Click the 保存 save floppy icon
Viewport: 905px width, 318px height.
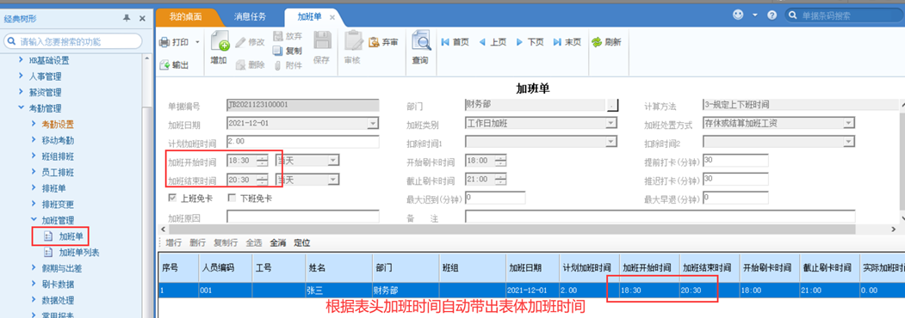click(321, 40)
